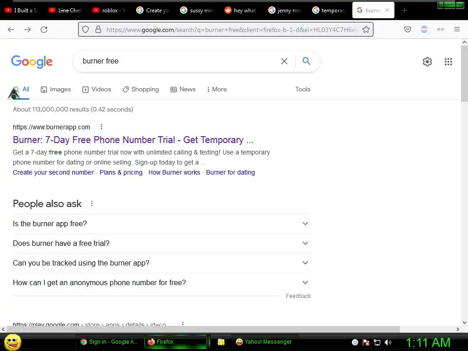Run search with the magnifier icon
468x351 pixels.
pos(306,61)
